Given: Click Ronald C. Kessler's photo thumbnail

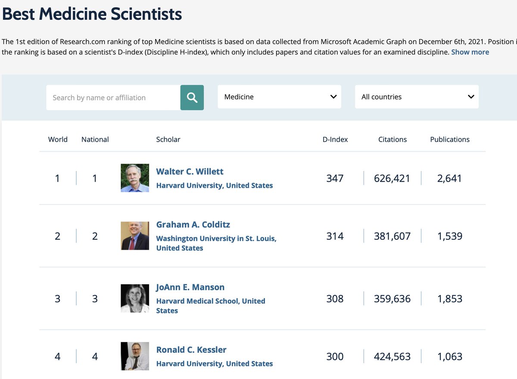Looking at the screenshot, I should click(135, 356).
